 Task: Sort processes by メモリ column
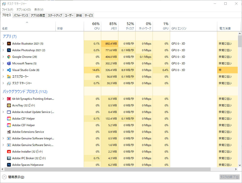click(x=110, y=26)
